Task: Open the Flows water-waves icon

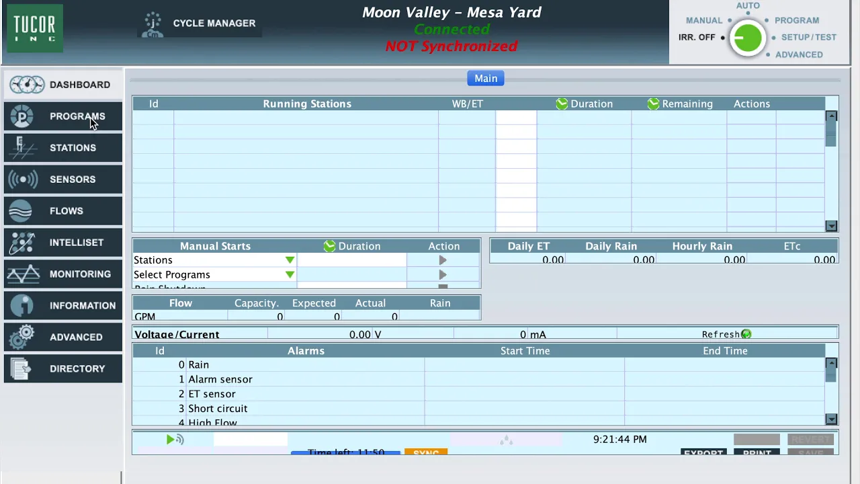Action: click(x=21, y=211)
